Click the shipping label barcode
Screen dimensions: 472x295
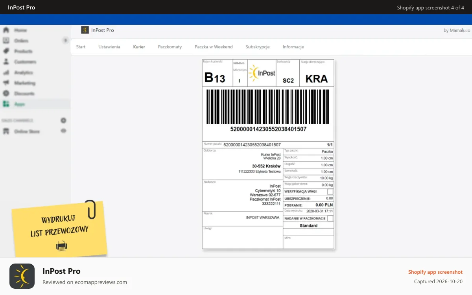(x=268, y=107)
